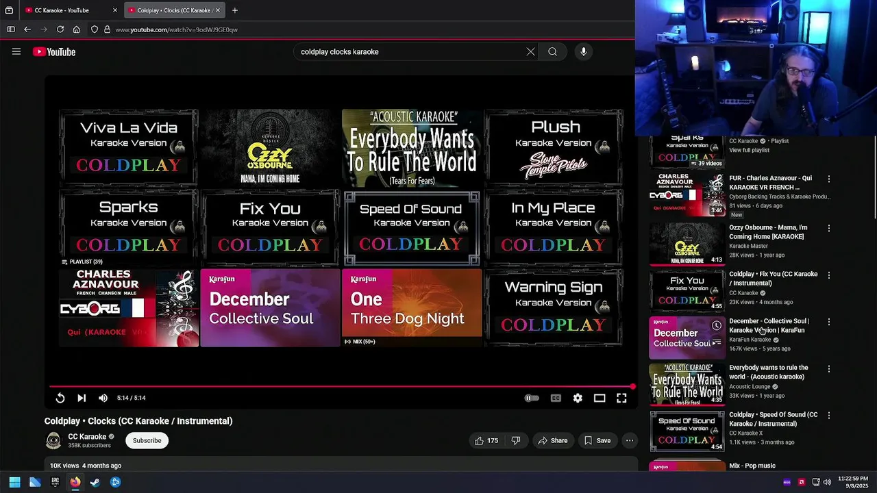Open more options for Ozzy Osbourne sidebar video
Screen dimensions: 877x493
(829, 228)
